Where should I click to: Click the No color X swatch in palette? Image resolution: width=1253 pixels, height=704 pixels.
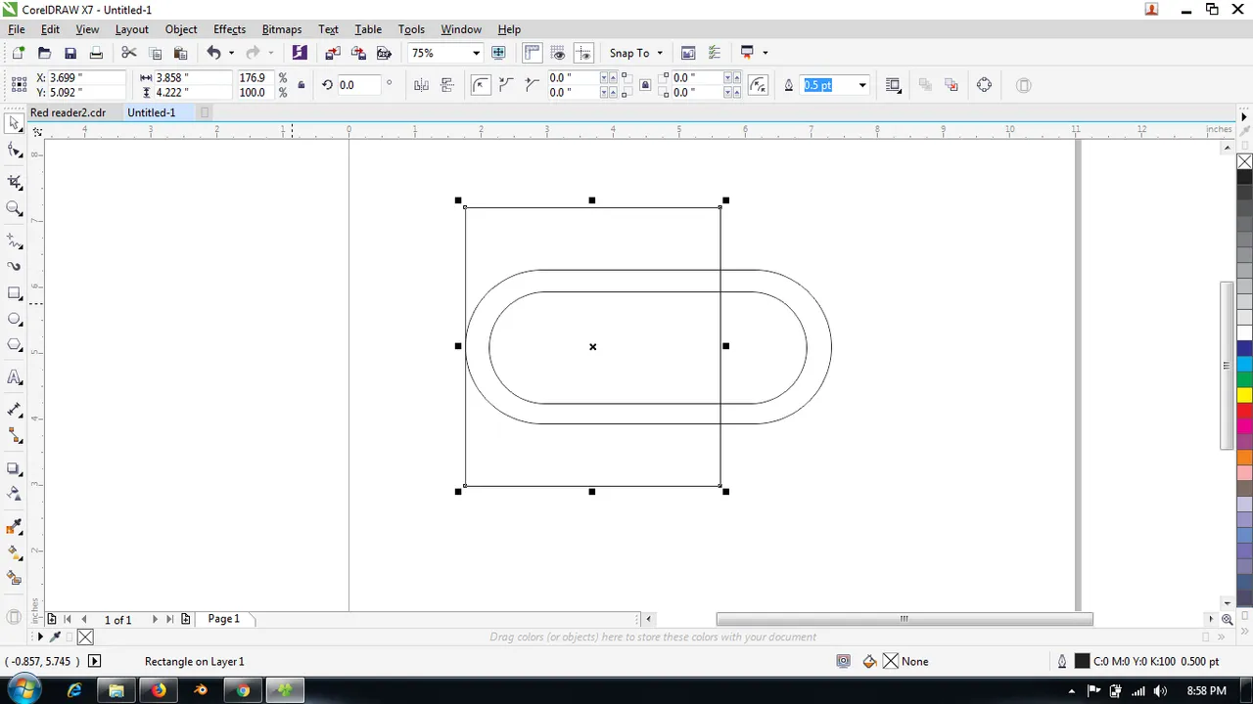[x=1244, y=162]
